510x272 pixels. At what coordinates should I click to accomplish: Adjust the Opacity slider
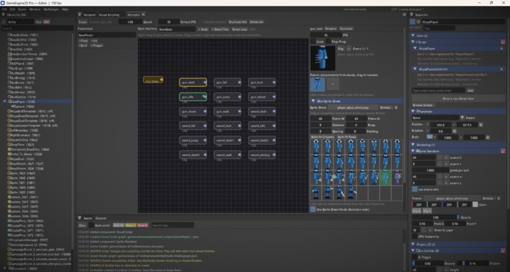coord(436,218)
